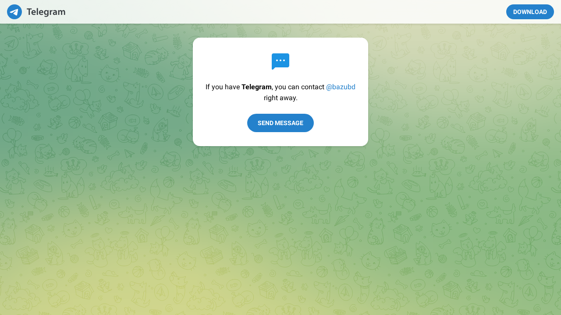Click the "If you have" text
The image size is (561, 315).
click(x=223, y=87)
